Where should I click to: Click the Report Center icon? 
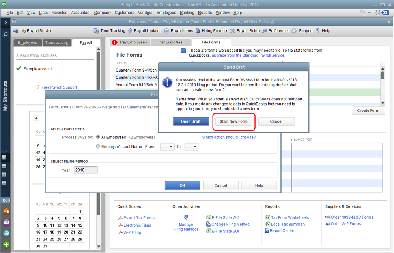(x=267, y=230)
